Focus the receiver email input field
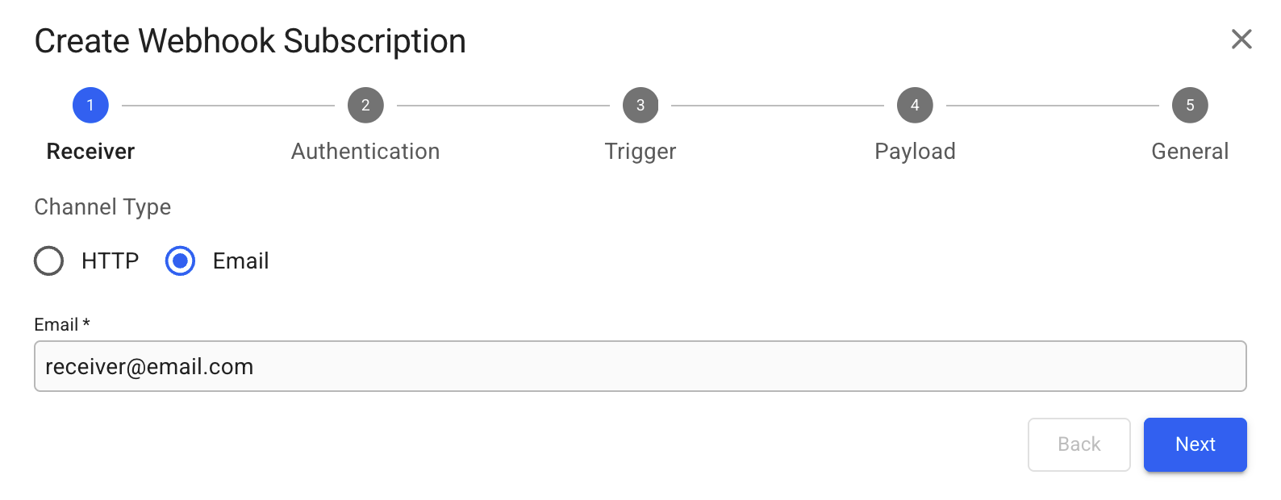Viewport: 1281px width, 500px height. (x=640, y=367)
